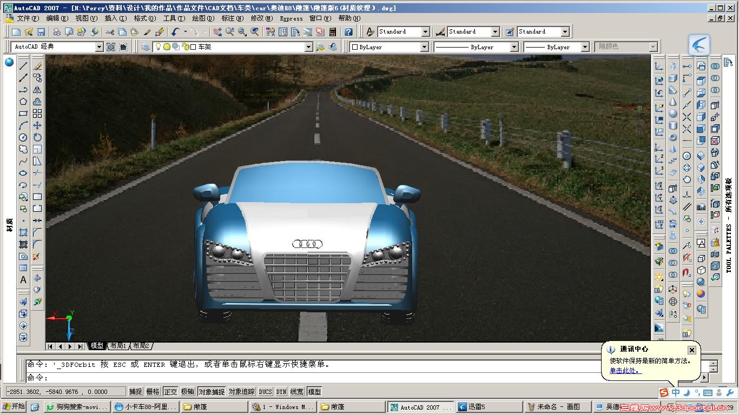The image size is (739, 415).
Task: Activate the Pan hand tool
Action: [x=217, y=32]
